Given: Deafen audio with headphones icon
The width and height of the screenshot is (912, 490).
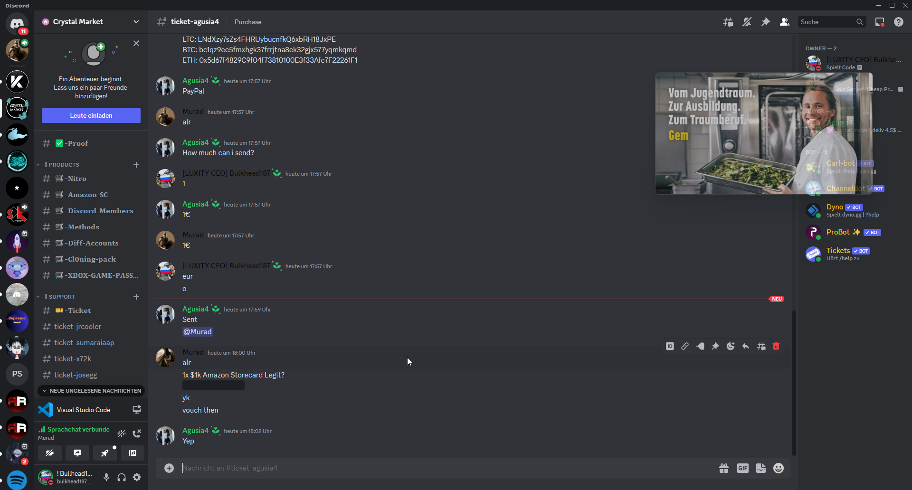Looking at the screenshot, I should [x=122, y=477].
